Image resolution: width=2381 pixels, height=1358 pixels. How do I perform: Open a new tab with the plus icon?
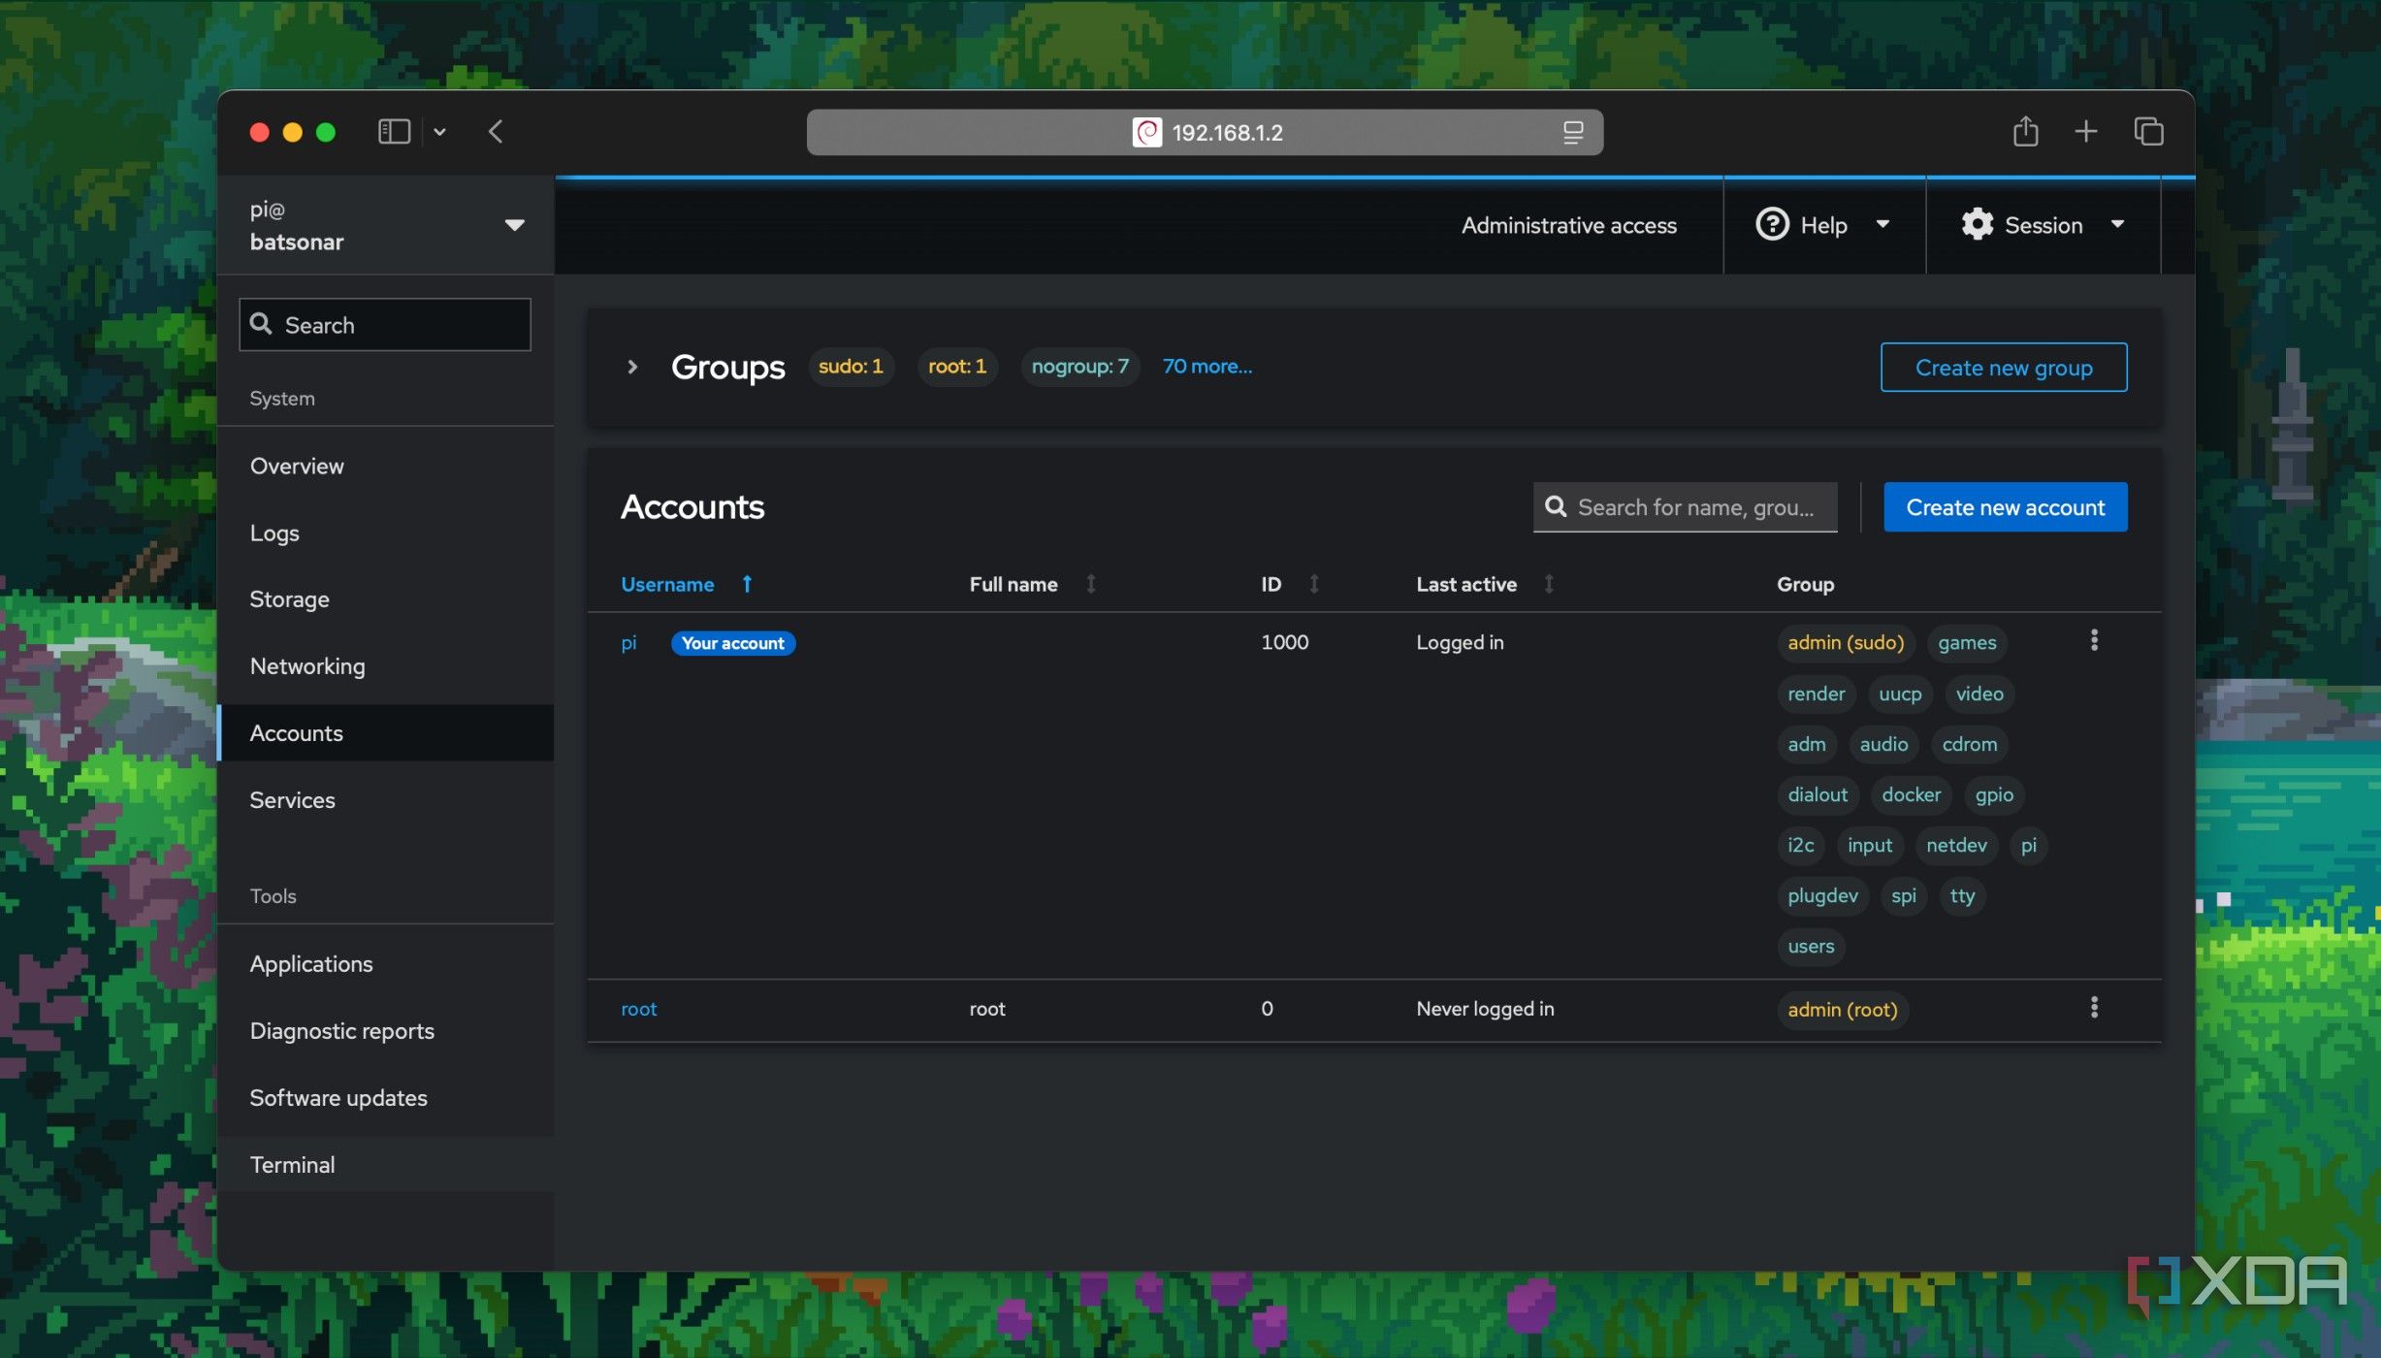tap(2086, 131)
